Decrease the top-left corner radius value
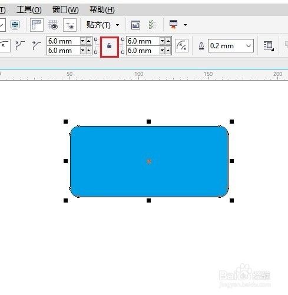 [82, 41]
